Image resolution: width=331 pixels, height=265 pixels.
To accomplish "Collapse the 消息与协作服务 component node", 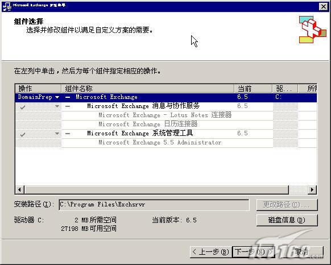I will coord(68,106).
